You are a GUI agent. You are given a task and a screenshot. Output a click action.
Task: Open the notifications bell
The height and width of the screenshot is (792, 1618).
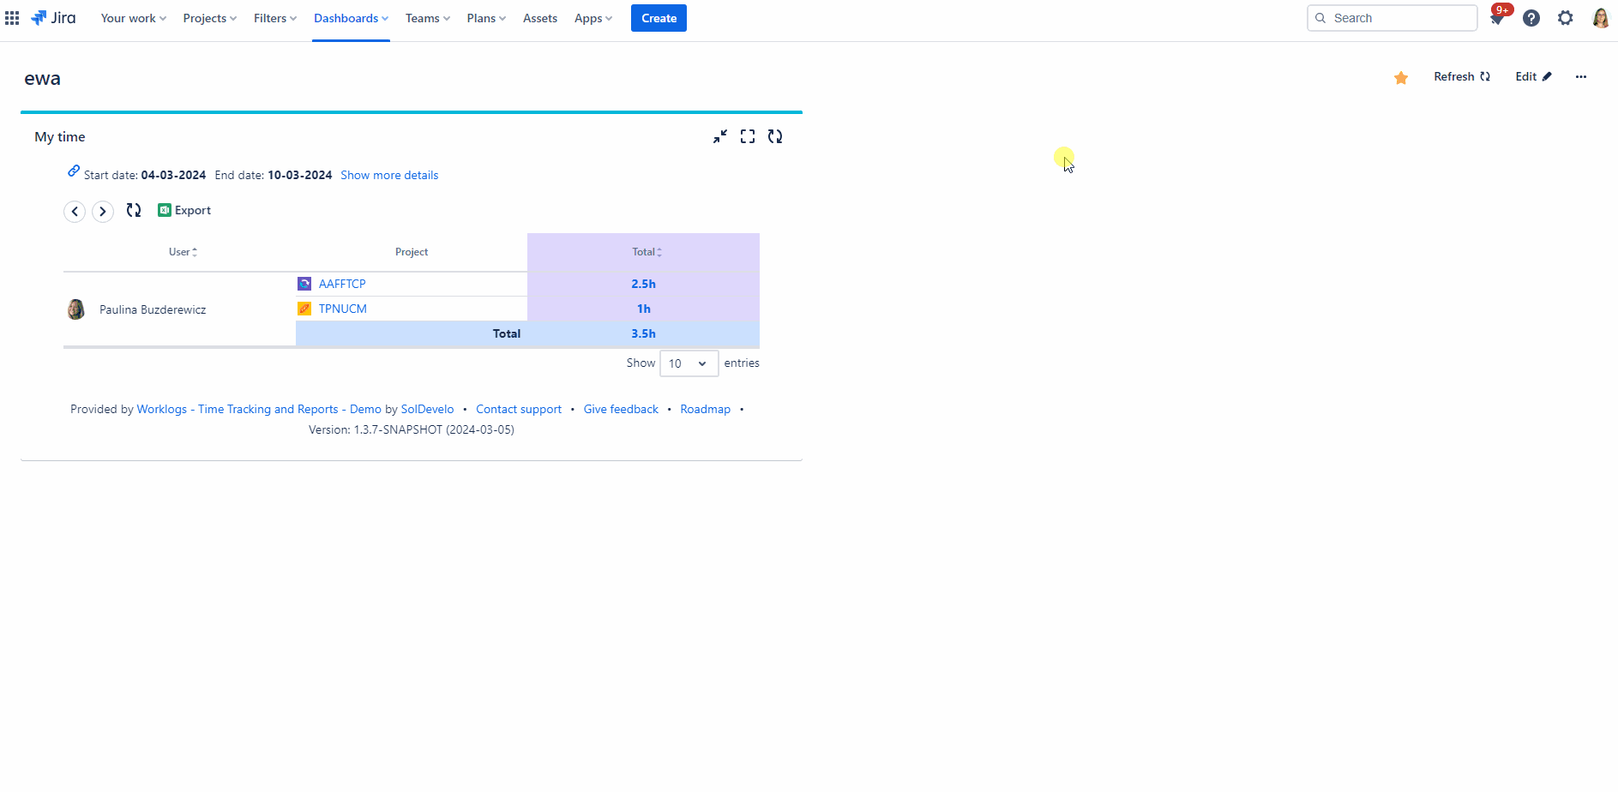tap(1497, 17)
